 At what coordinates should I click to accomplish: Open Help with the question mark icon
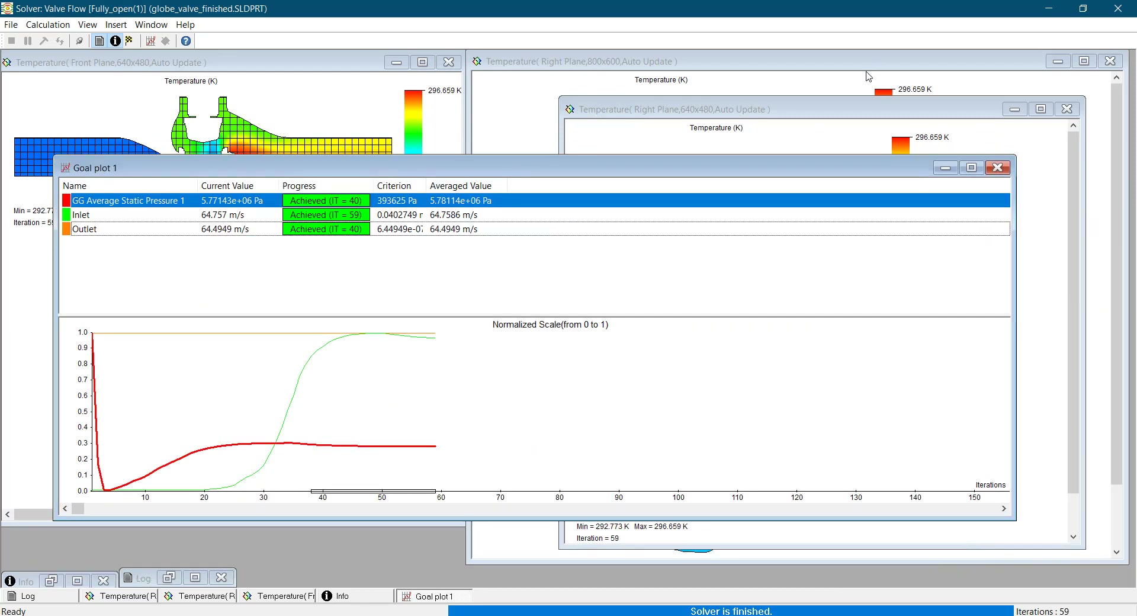click(186, 41)
